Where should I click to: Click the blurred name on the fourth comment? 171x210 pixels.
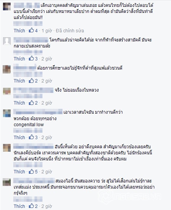point(33,90)
